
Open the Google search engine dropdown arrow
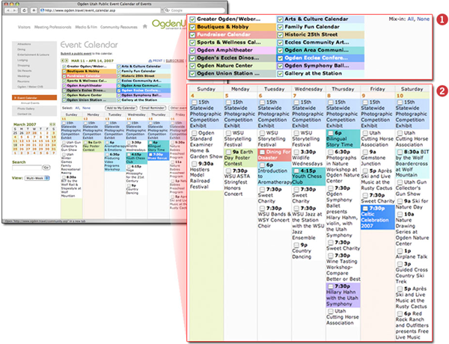(x=168, y=10)
